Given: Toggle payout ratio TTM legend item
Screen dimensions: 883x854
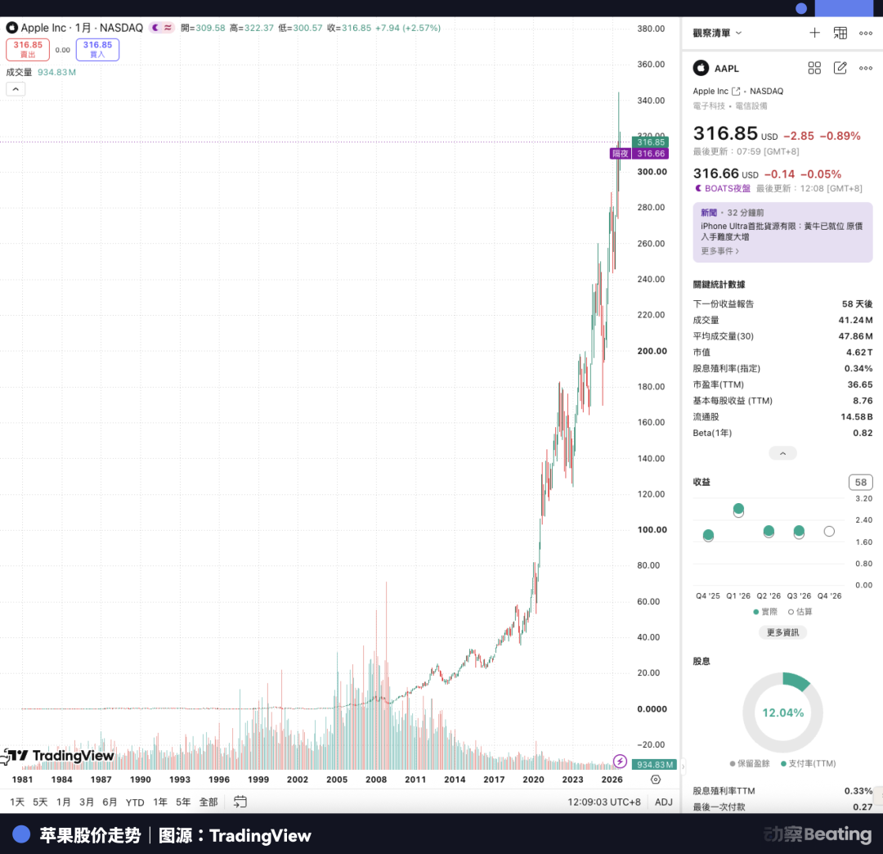Looking at the screenshot, I should coord(808,763).
